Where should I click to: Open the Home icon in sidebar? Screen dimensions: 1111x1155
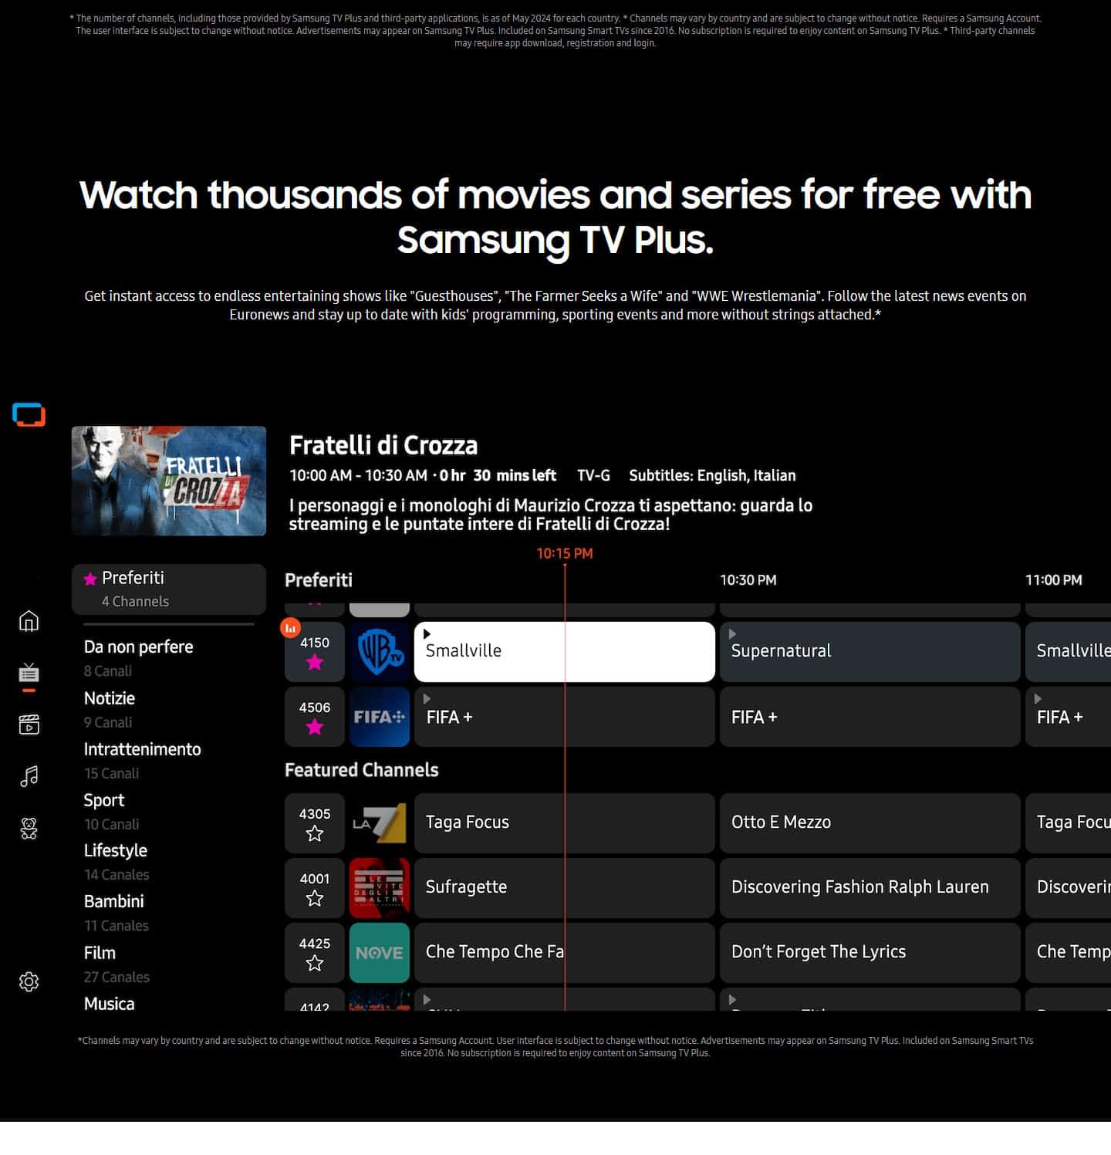29,621
